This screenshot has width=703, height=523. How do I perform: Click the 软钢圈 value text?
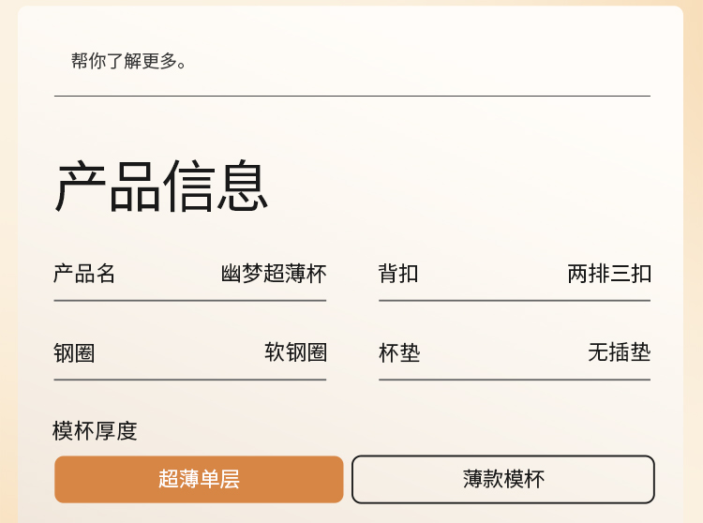coord(295,352)
